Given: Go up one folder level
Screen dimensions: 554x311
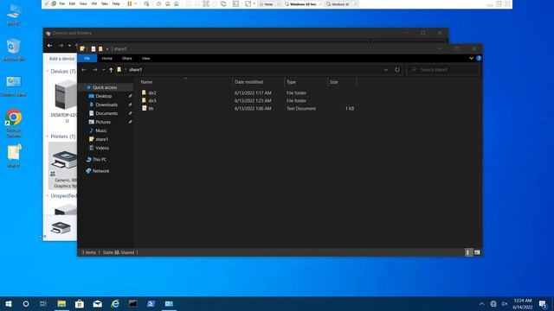Looking at the screenshot, I should click(111, 70).
